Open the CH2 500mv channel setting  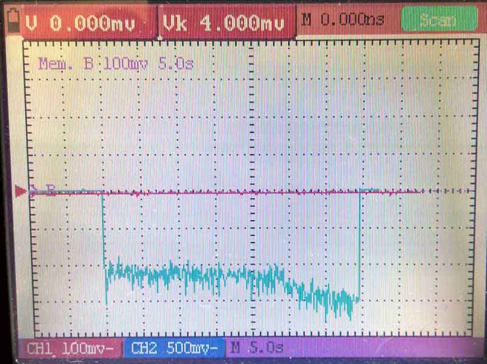175,348
